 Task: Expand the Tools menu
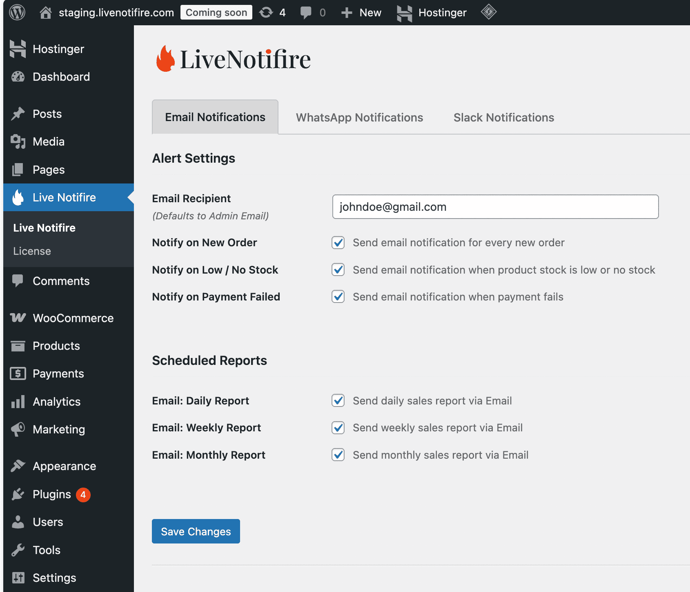click(46, 550)
